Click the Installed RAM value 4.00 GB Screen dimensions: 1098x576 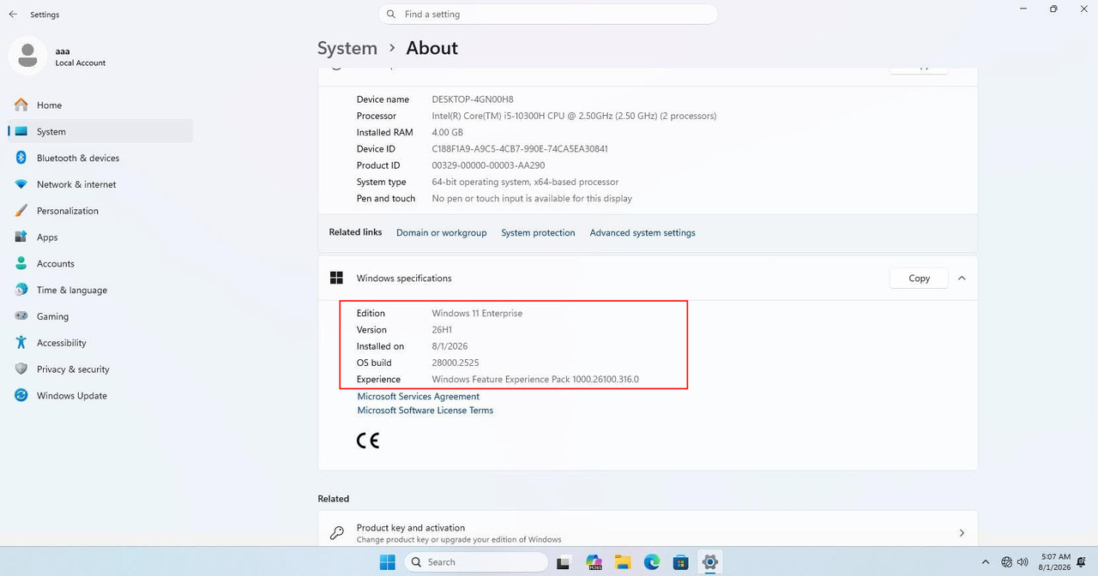pos(448,133)
